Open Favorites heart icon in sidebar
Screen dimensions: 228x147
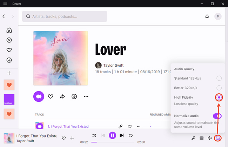tap(9, 50)
